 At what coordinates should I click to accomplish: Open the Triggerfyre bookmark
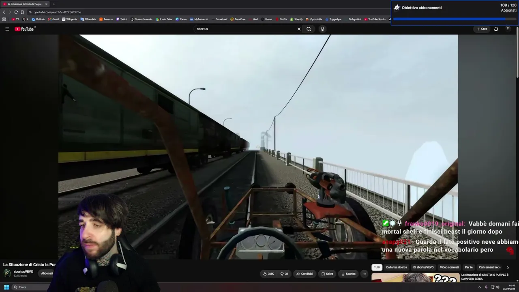point(333,19)
